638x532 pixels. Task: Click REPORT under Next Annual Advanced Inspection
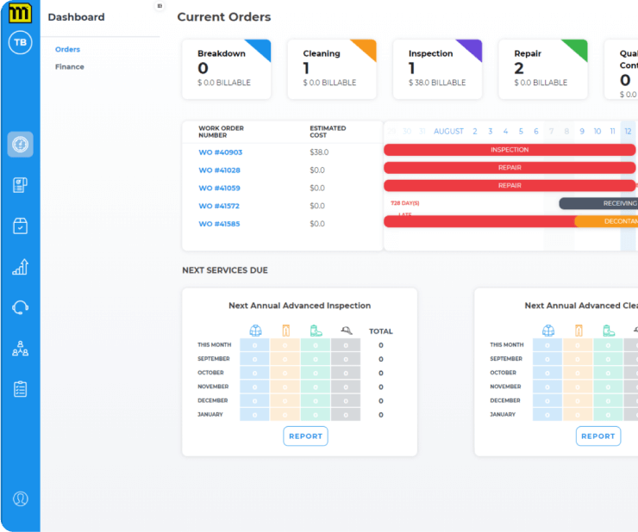tap(305, 436)
